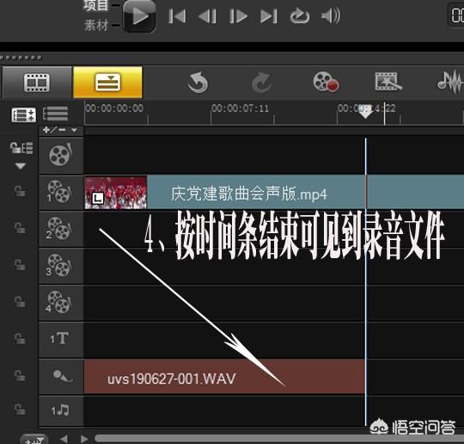464x444 pixels.
Task: Select the 项目 (Project) play mode
Action: coord(95,5)
